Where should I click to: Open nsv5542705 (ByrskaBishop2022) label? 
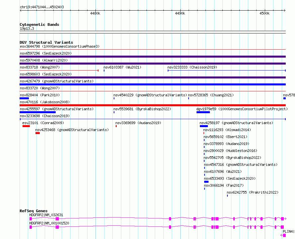coord(233,158)
